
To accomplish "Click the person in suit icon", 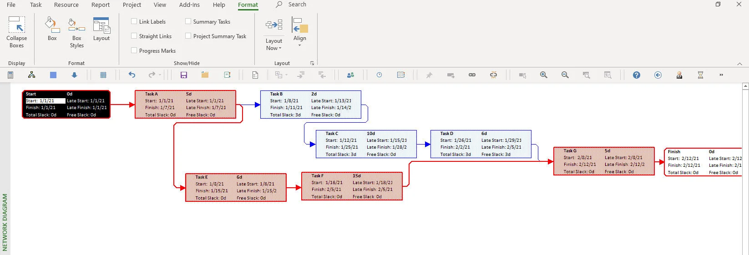I will tap(679, 75).
